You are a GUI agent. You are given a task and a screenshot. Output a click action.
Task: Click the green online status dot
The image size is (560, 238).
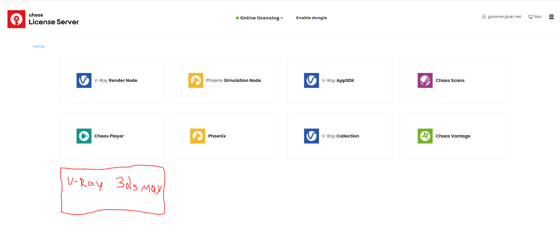[x=237, y=18]
